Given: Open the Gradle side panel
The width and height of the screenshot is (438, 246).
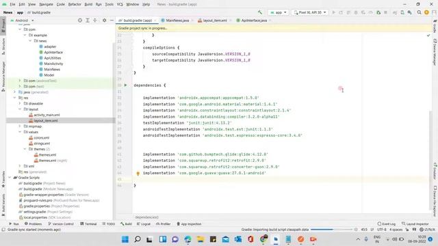Looking at the screenshot, I should click(x=435, y=27).
